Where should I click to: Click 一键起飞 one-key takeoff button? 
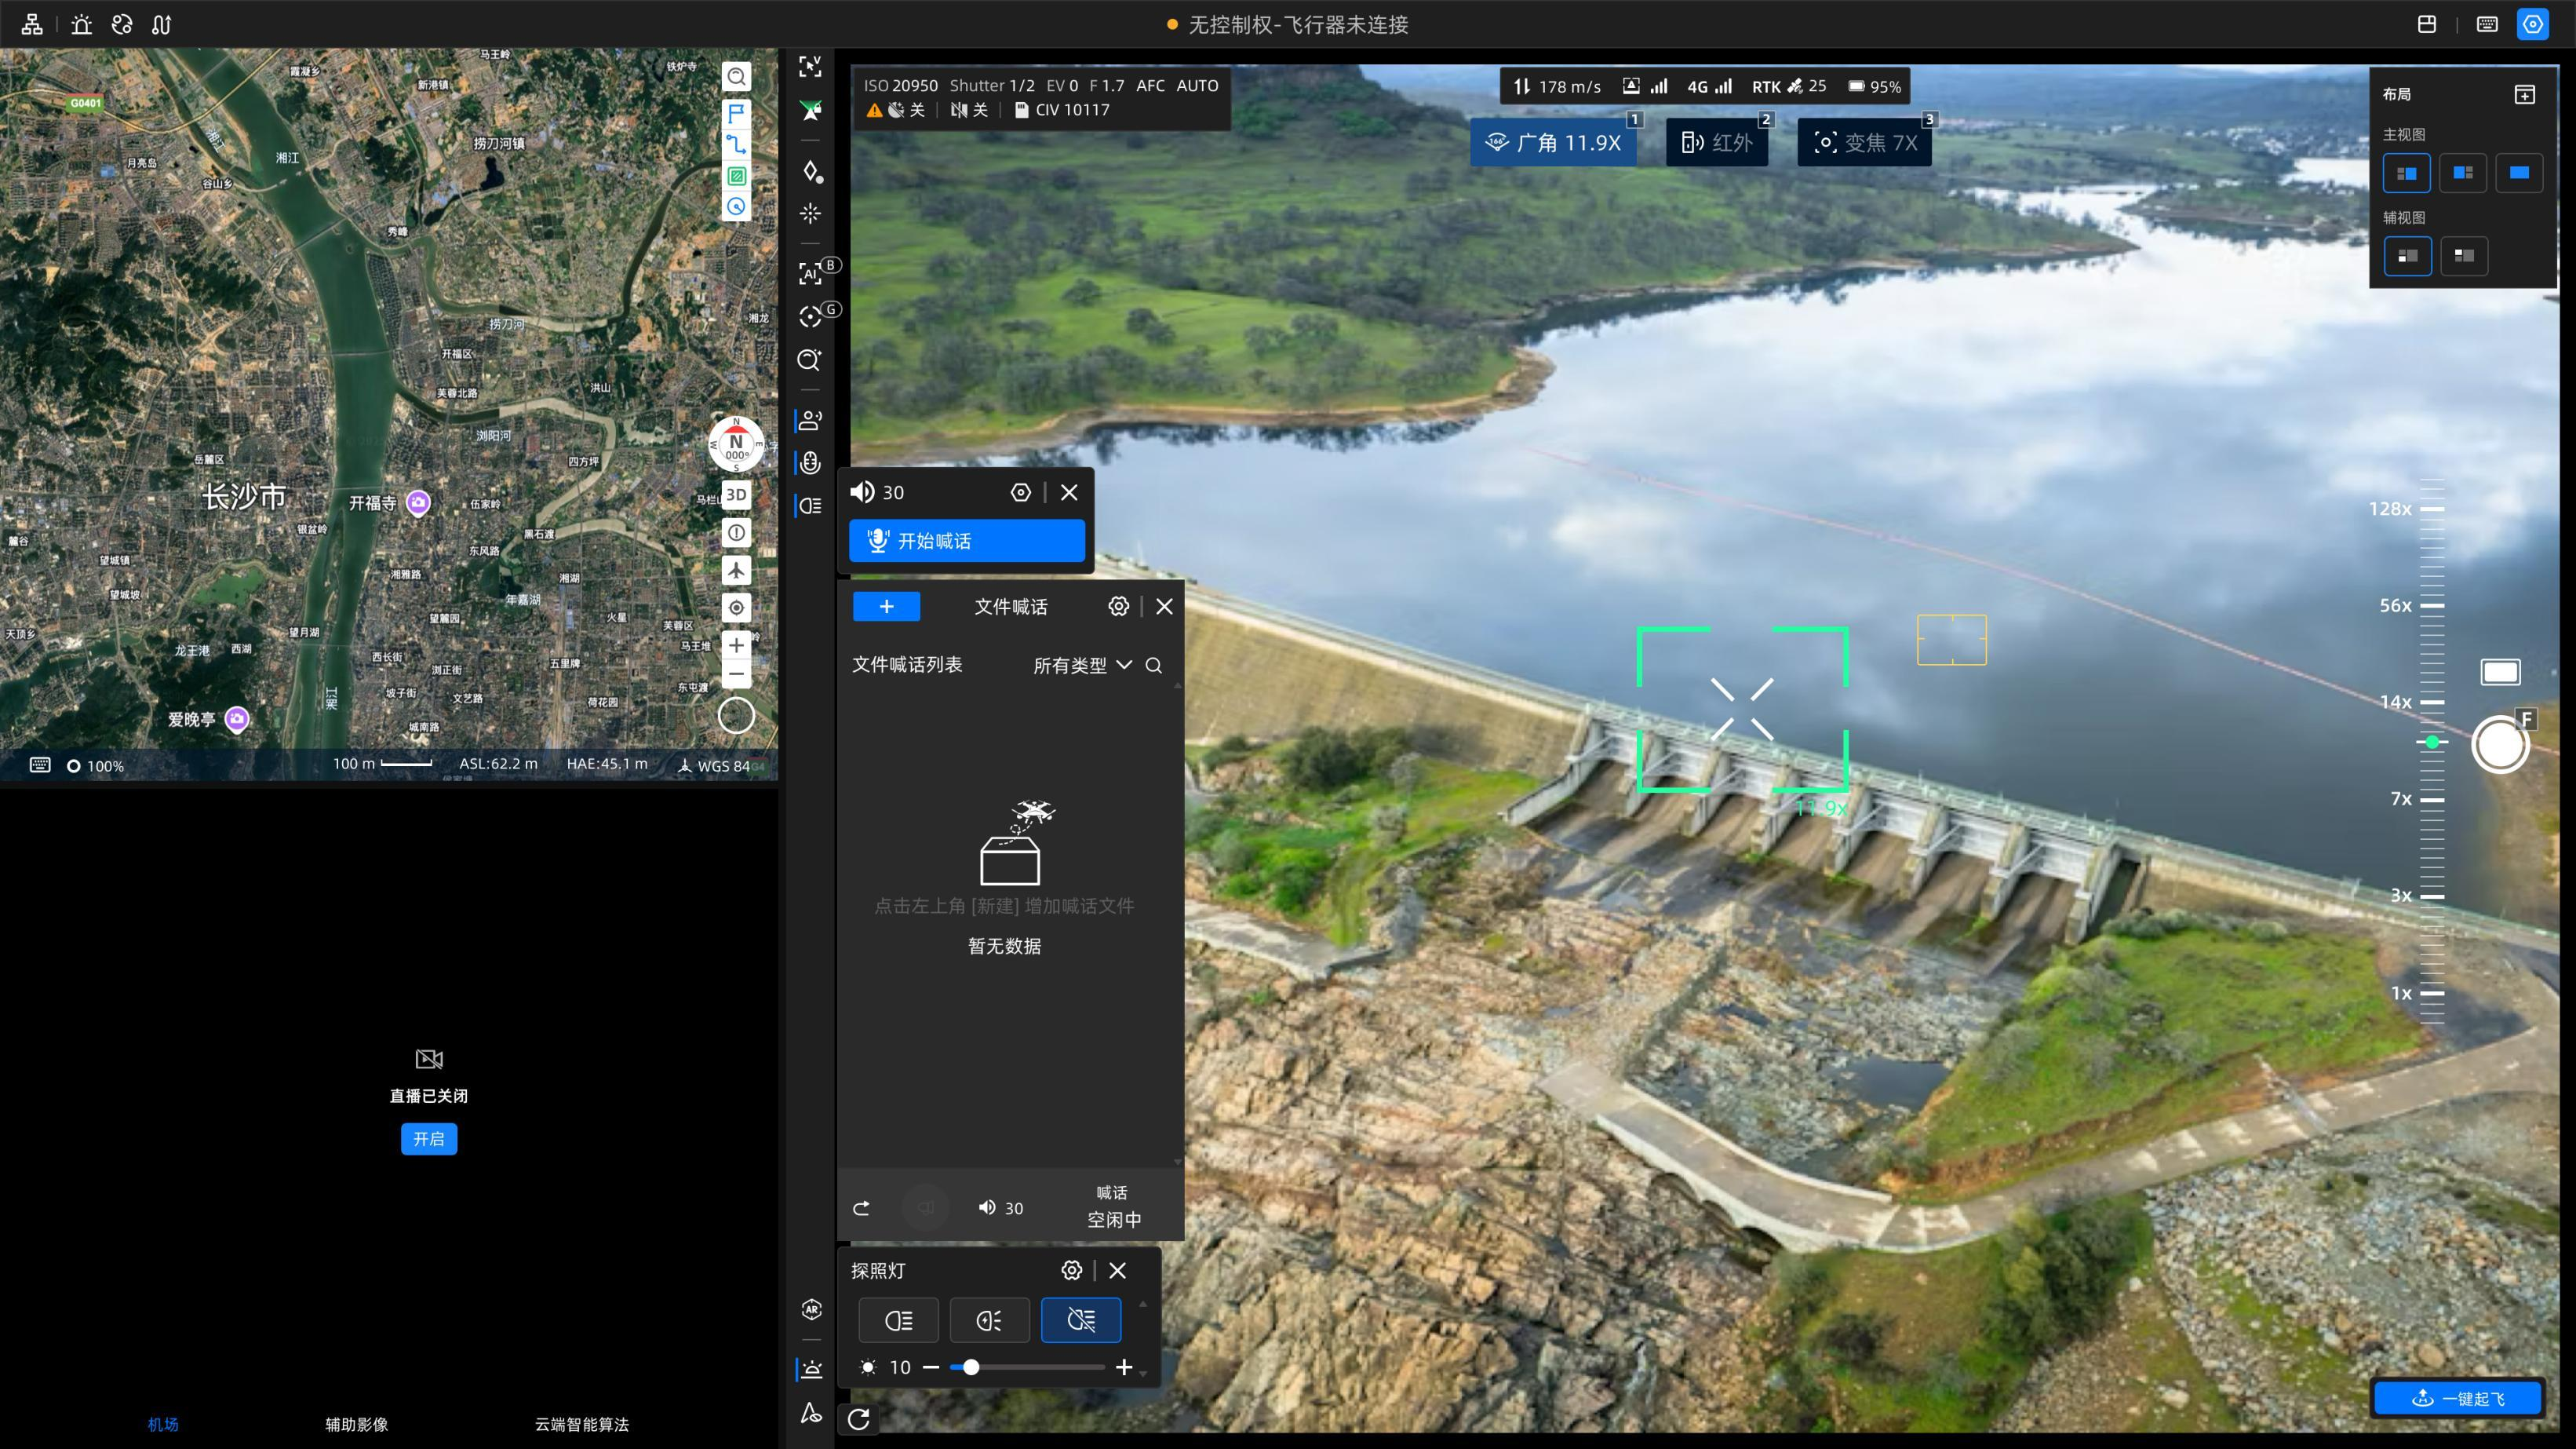2457,1398
